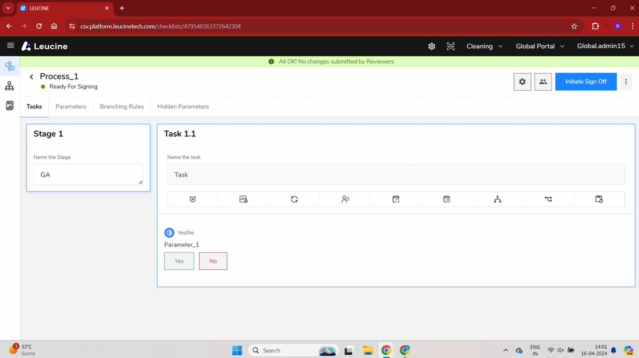Select the flowchart icon in left sidebar
Image resolution: width=639 pixels, height=358 pixels.
(x=9, y=66)
